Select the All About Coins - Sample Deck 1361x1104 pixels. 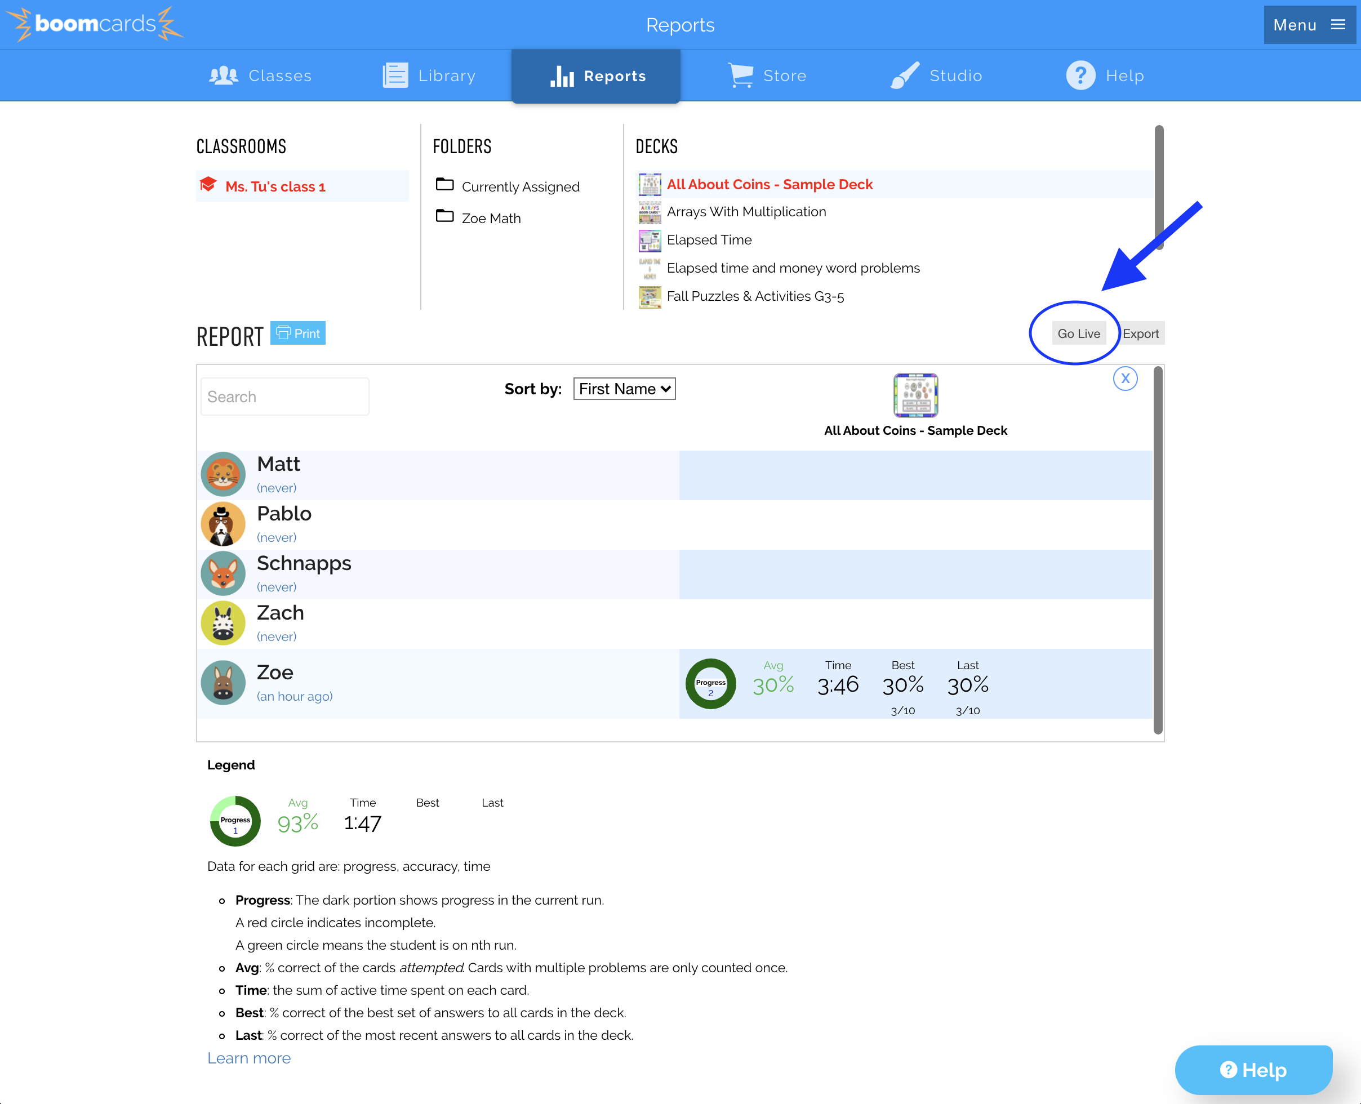click(x=770, y=184)
